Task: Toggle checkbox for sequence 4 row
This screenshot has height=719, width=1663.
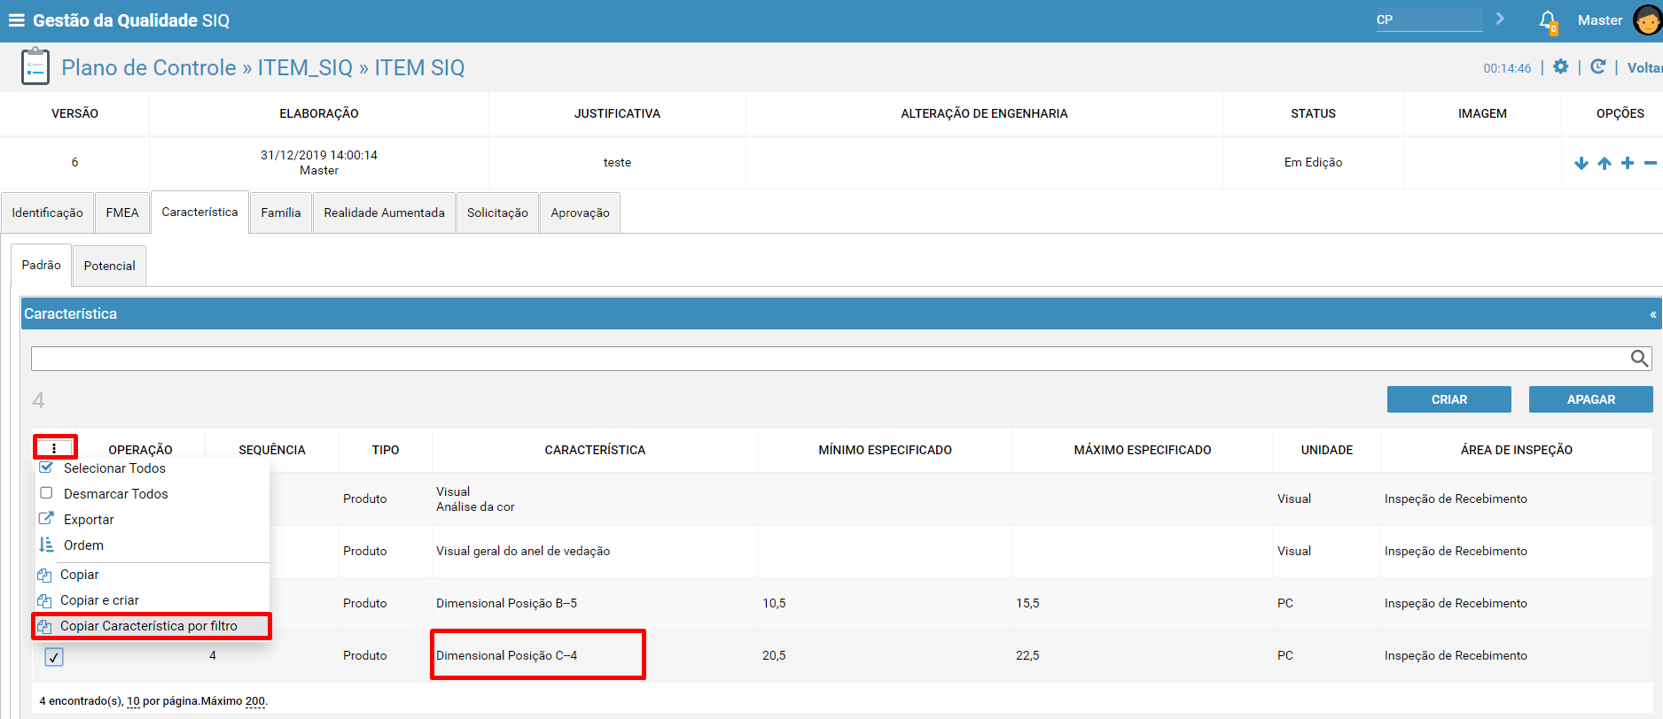Action: click(54, 657)
